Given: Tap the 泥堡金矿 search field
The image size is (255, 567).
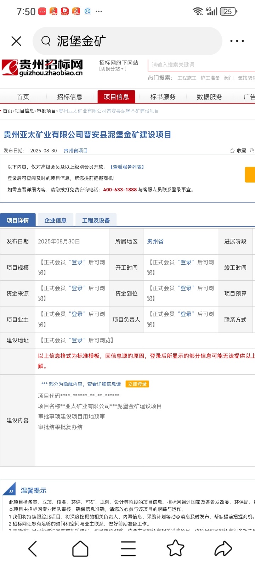Looking at the screenshot, I should [x=127, y=41].
